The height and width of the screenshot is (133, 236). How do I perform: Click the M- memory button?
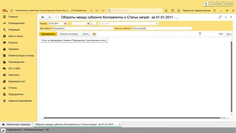click(x=104, y=11)
